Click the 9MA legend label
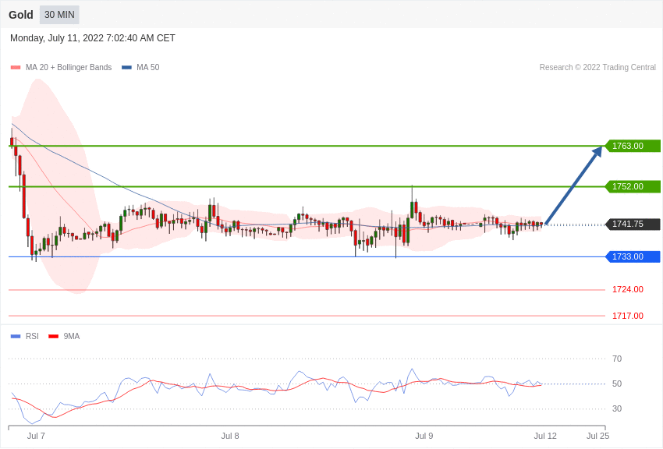The height and width of the screenshot is (449, 663). coord(72,336)
